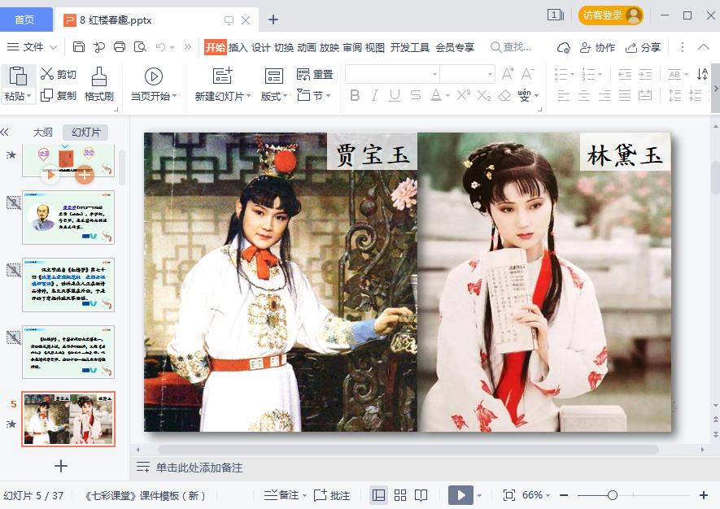Click zoom in plus button
Screen dimensions: 720x509
pyautogui.click(x=704, y=495)
